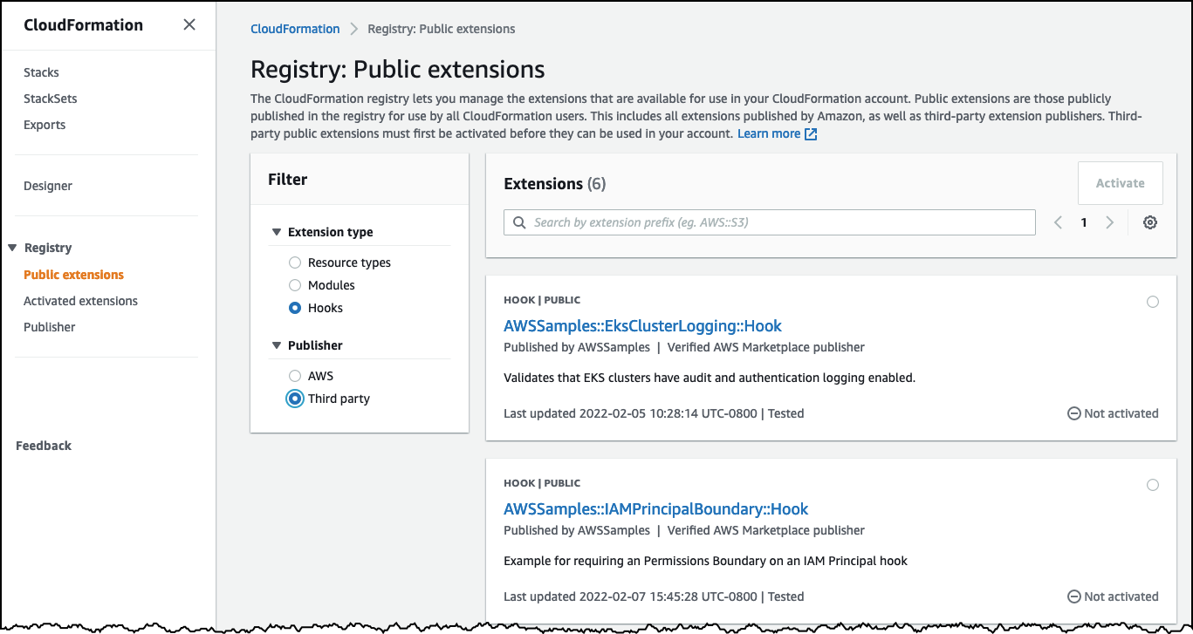Open extensions table preferences gear
This screenshot has height=634, width=1193.
pyautogui.click(x=1150, y=222)
